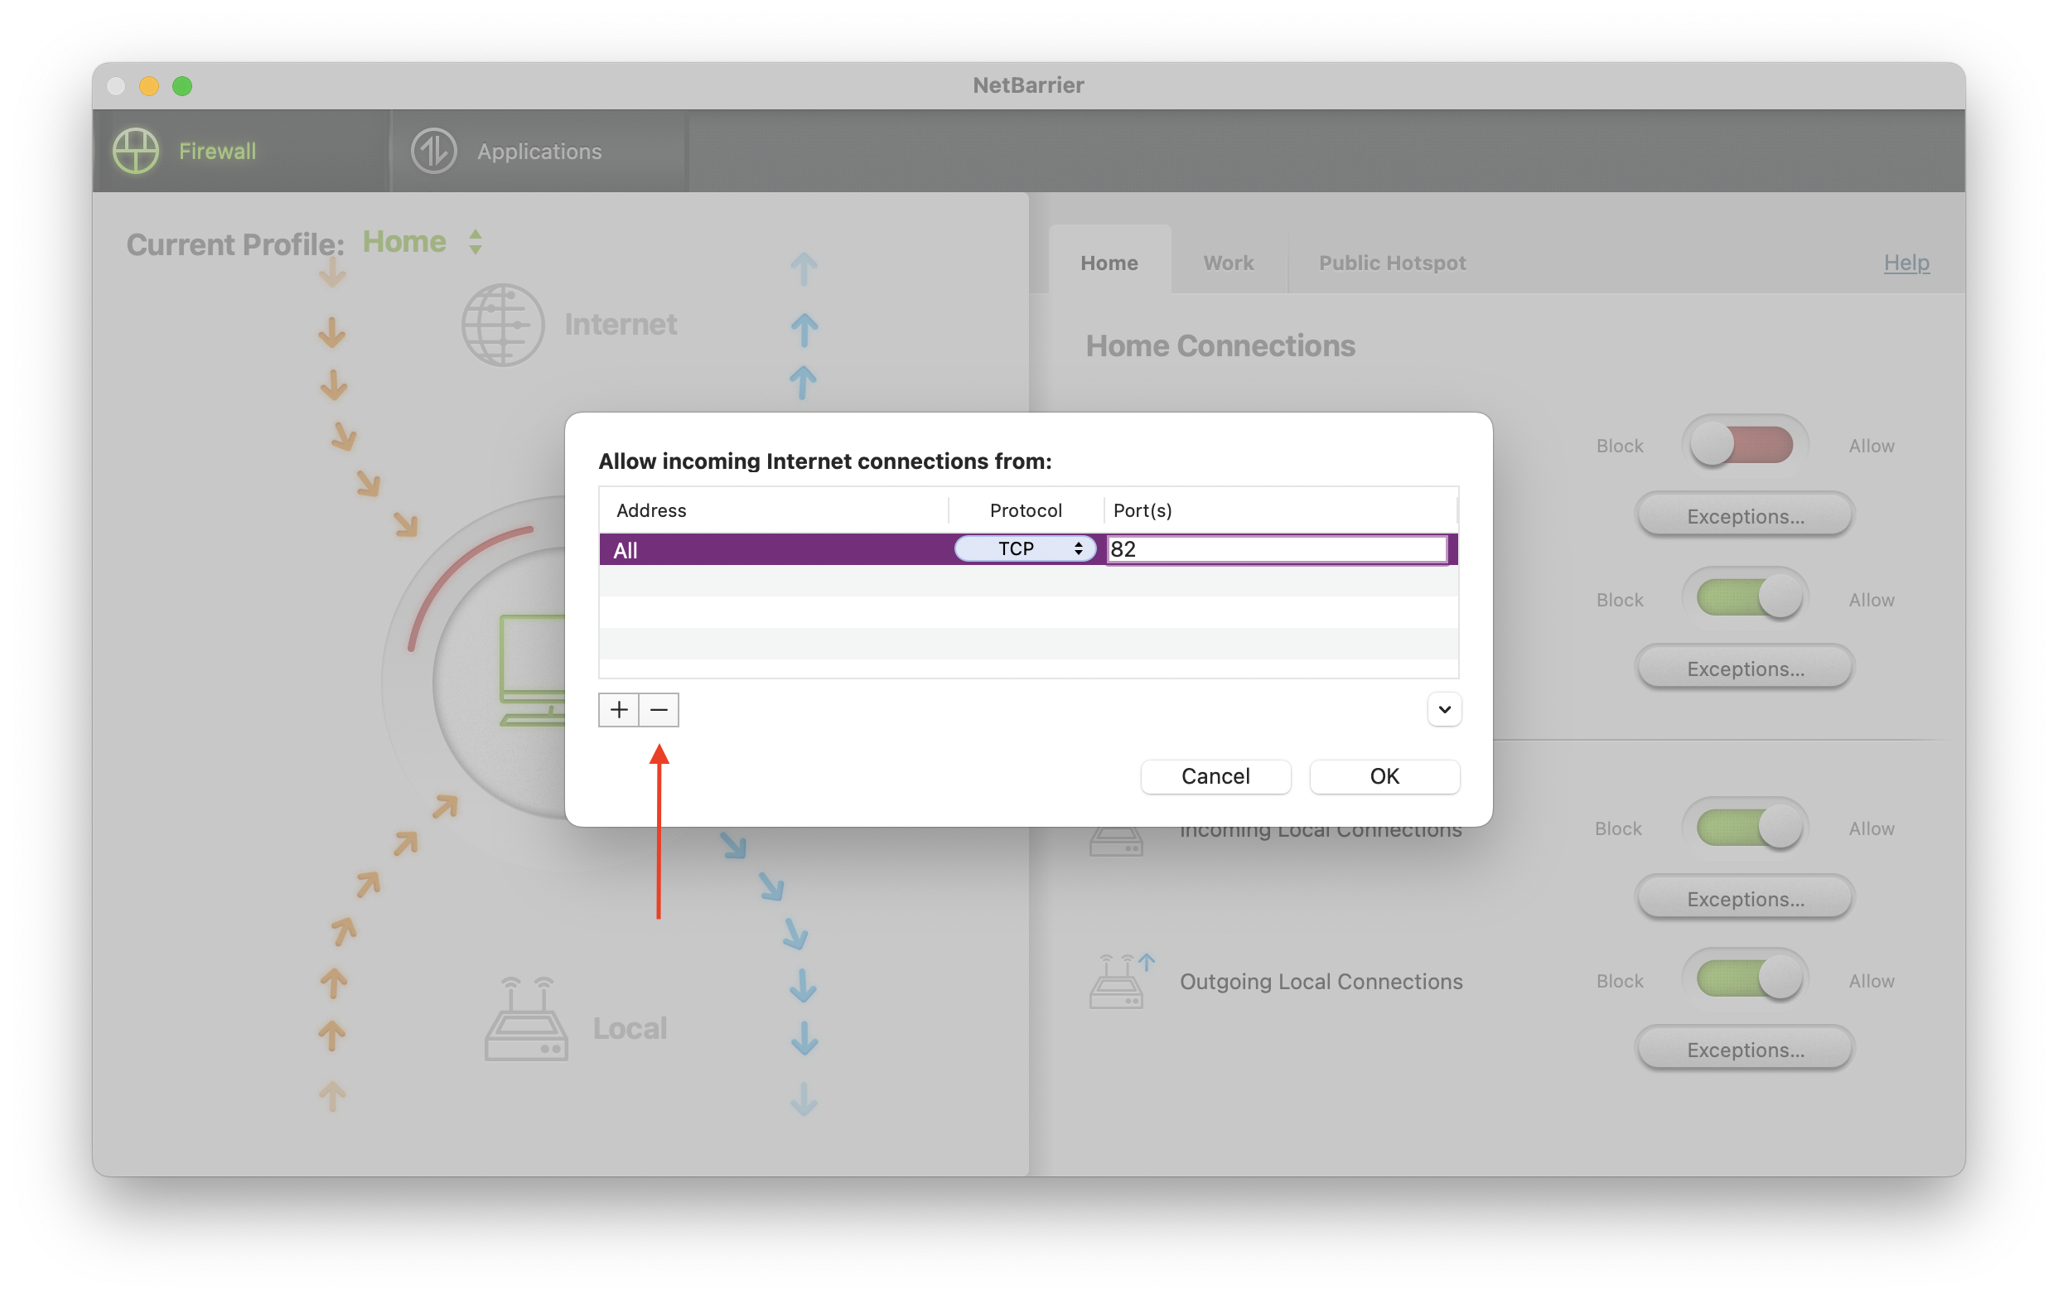This screenshot has width=2058, height=1299.
Task: Open Exceptions for the second connection row
Action: point(1745,669)
